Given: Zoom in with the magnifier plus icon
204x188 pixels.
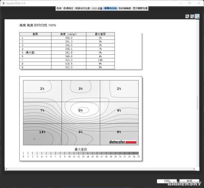Looking at the screenshot, I should pos(187,16).
